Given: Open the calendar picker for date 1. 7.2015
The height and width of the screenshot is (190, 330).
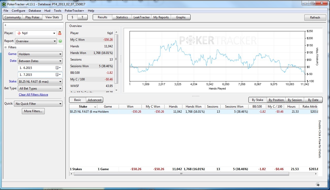Looking at the screenshot, I should [58, 75].
